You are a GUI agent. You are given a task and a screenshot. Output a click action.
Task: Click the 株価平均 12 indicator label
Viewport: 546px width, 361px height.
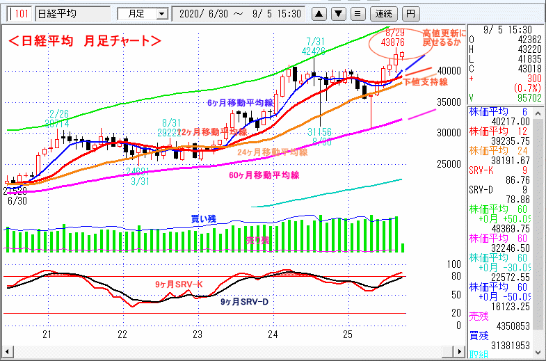point(498,131)
